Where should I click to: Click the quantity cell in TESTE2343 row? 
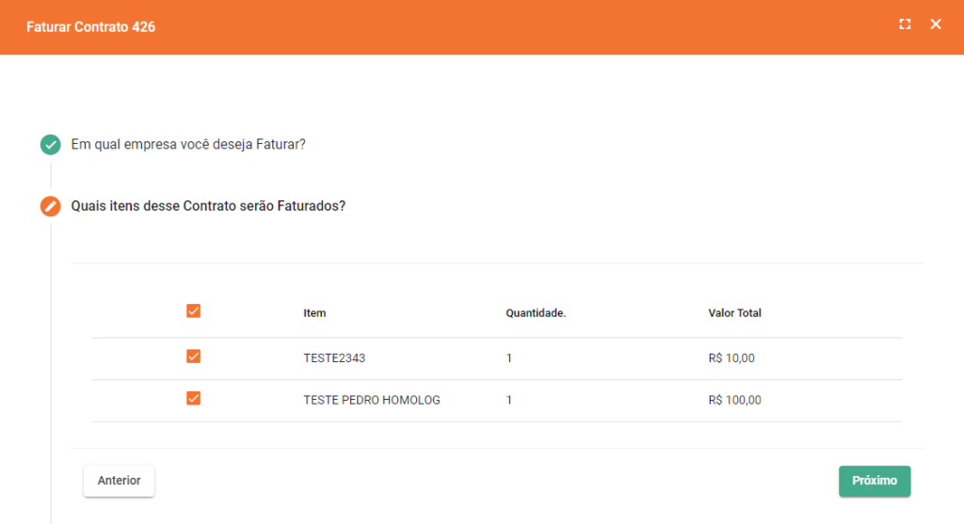point(509,358)
